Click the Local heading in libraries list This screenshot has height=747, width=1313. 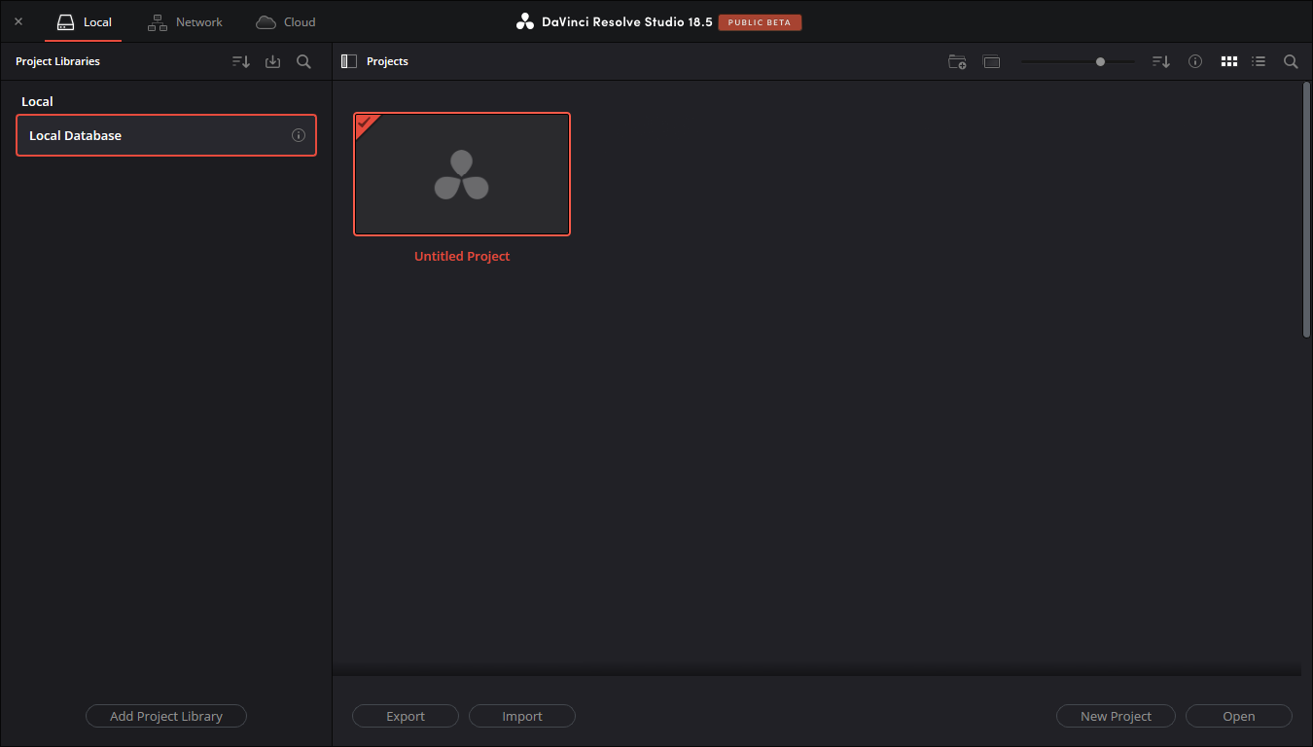[37, 101]
